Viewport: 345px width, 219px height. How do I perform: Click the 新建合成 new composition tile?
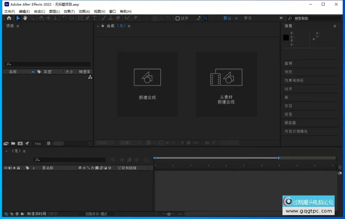pos(147,84)
